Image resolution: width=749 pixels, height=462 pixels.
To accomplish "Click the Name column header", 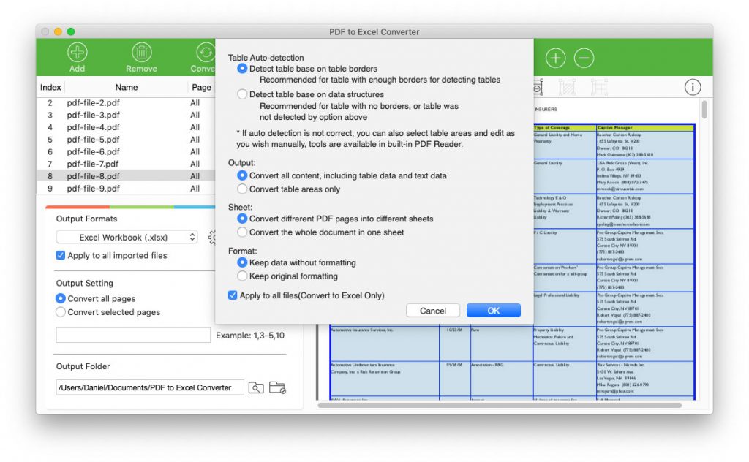I will [126, 87].
